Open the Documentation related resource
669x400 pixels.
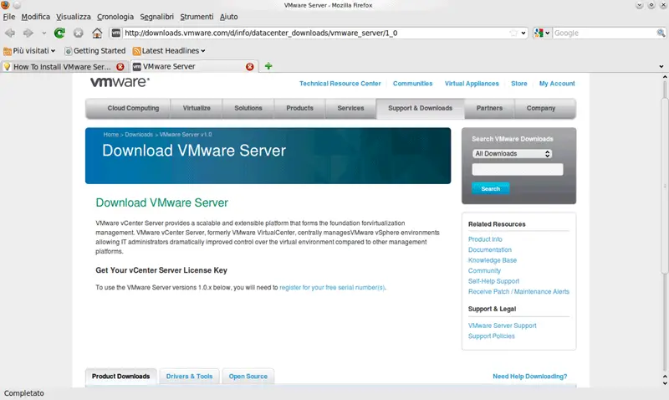coord(490,249)
